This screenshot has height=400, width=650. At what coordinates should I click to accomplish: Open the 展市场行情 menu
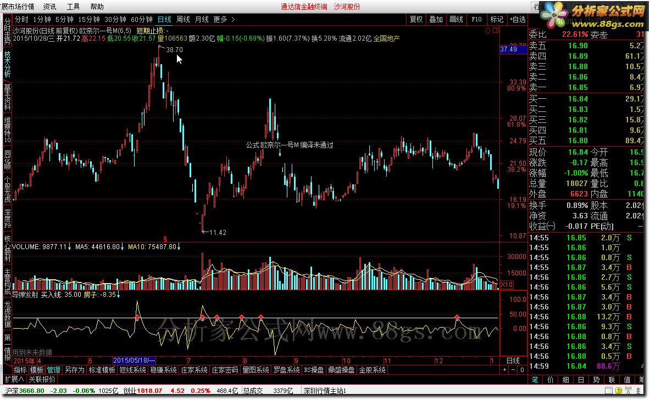[x=18, y=7]
